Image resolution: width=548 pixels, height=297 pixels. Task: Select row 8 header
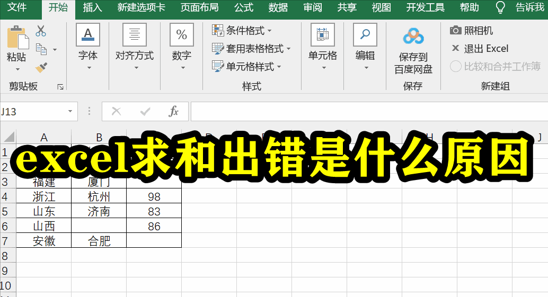click(8, 256)
